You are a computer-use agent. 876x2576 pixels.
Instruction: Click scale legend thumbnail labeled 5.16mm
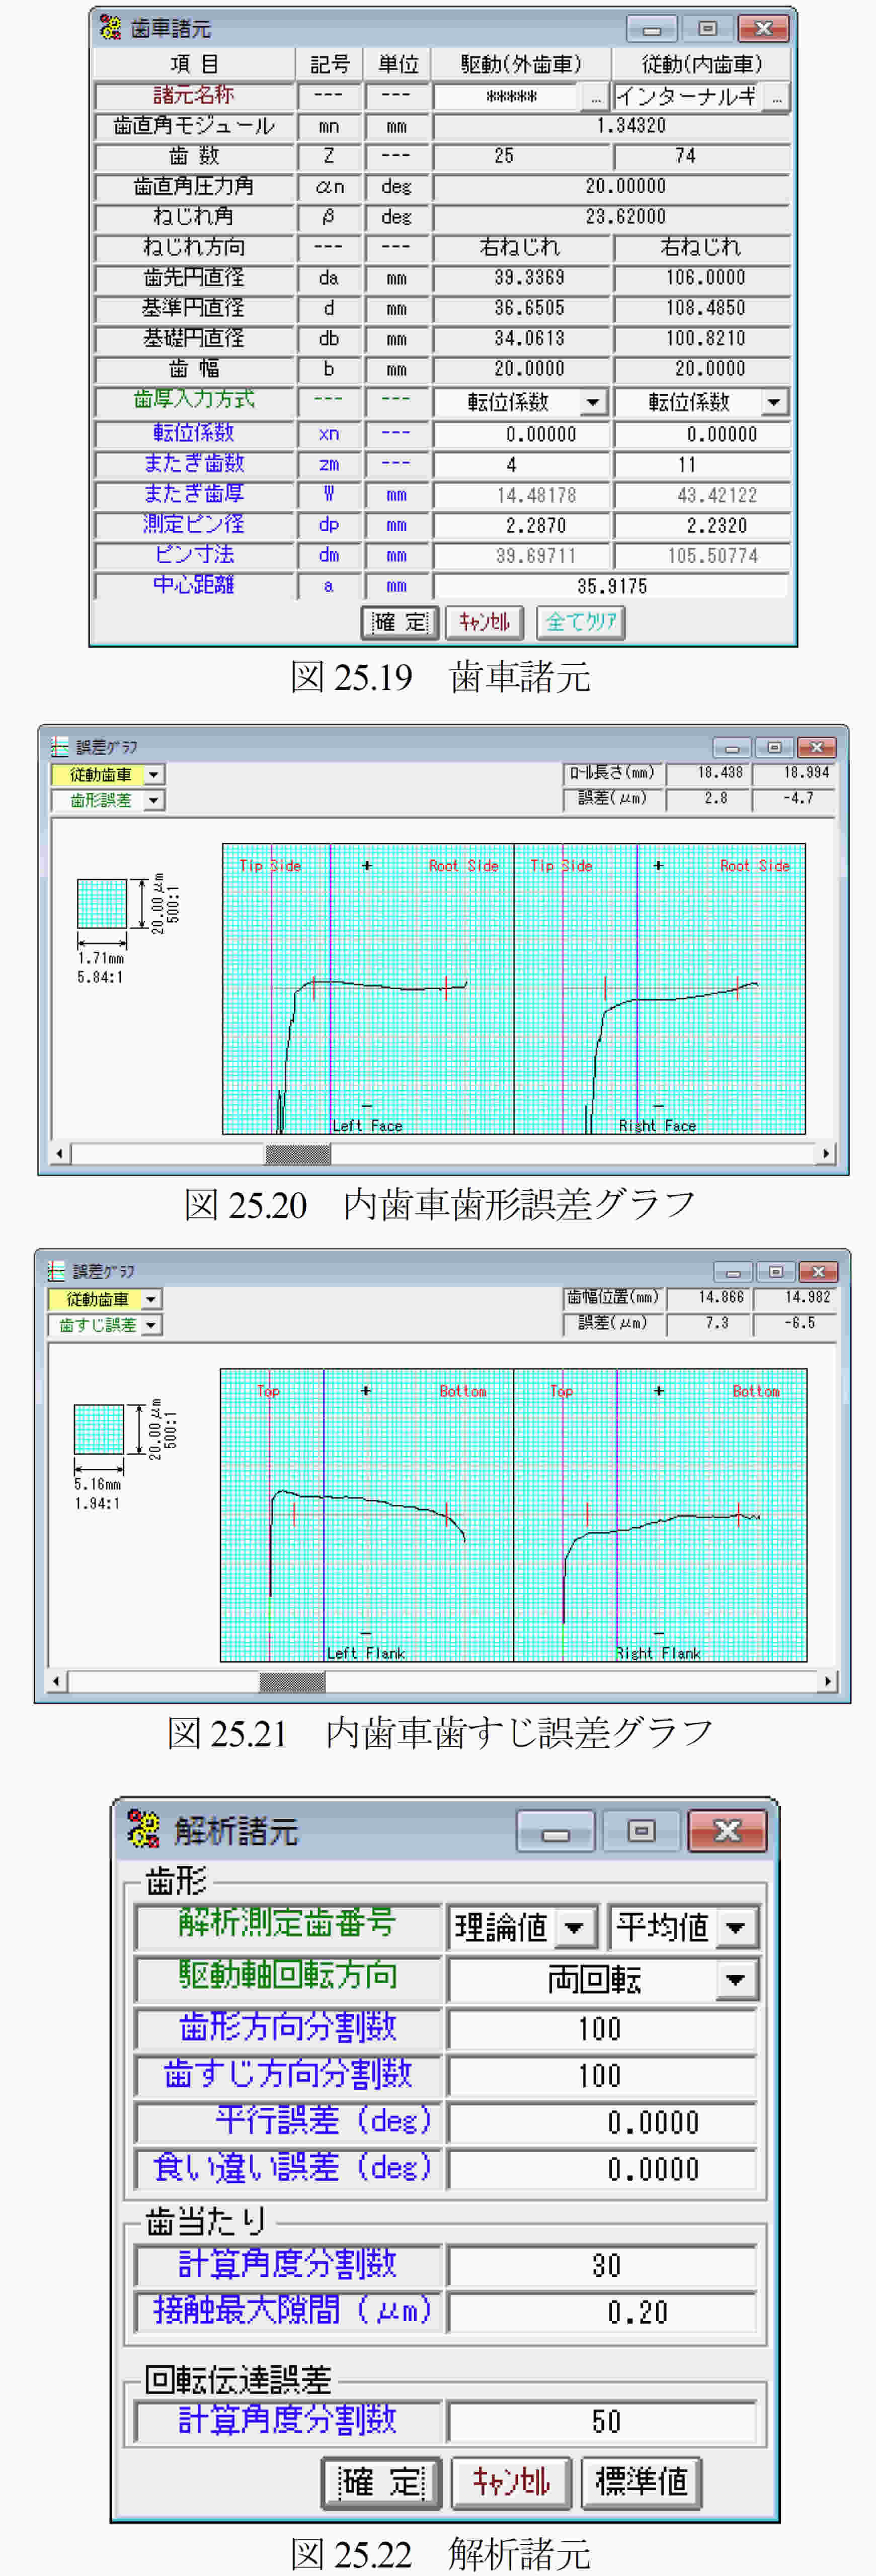click(99, 1429)
